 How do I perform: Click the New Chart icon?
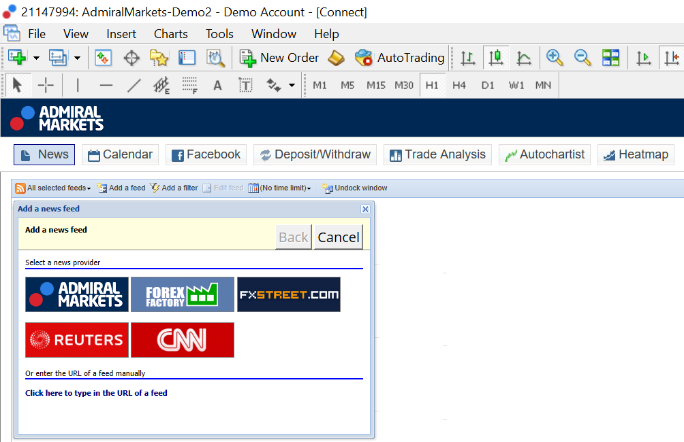pos(18,58)
